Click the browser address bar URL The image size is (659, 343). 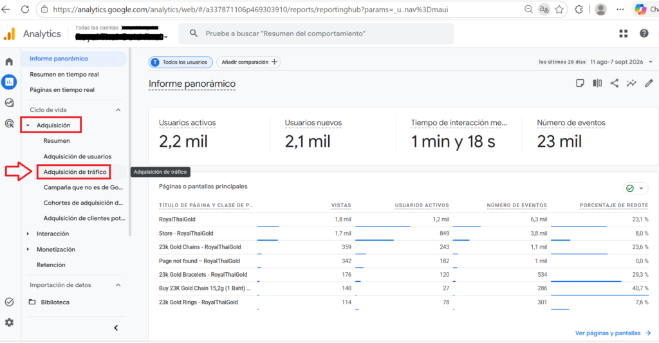tap(250, 9)
